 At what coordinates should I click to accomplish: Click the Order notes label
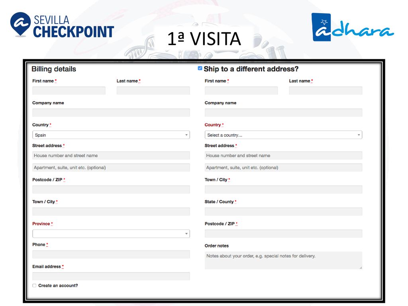[217, 246]
